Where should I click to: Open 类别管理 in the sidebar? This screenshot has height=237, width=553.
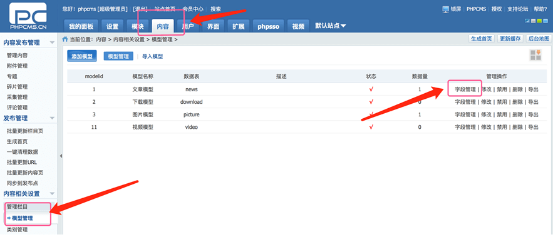(18, 229)
